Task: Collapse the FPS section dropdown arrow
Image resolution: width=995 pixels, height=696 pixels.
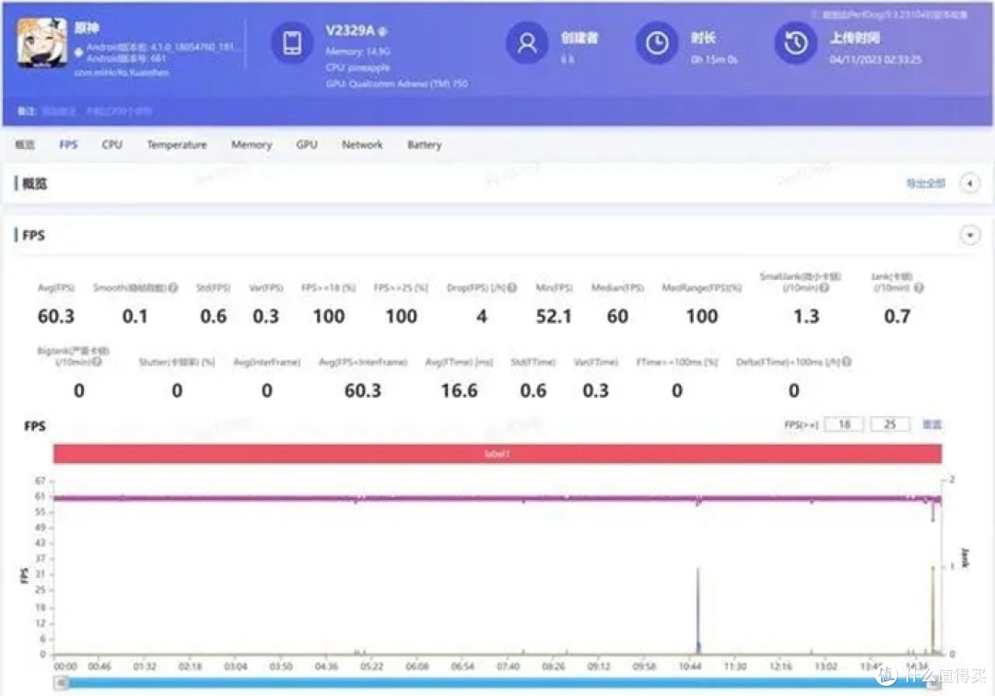Action: 969,235
